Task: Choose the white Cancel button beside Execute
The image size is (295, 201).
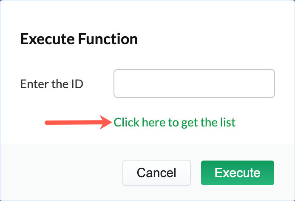Action: tap(156, 173)
